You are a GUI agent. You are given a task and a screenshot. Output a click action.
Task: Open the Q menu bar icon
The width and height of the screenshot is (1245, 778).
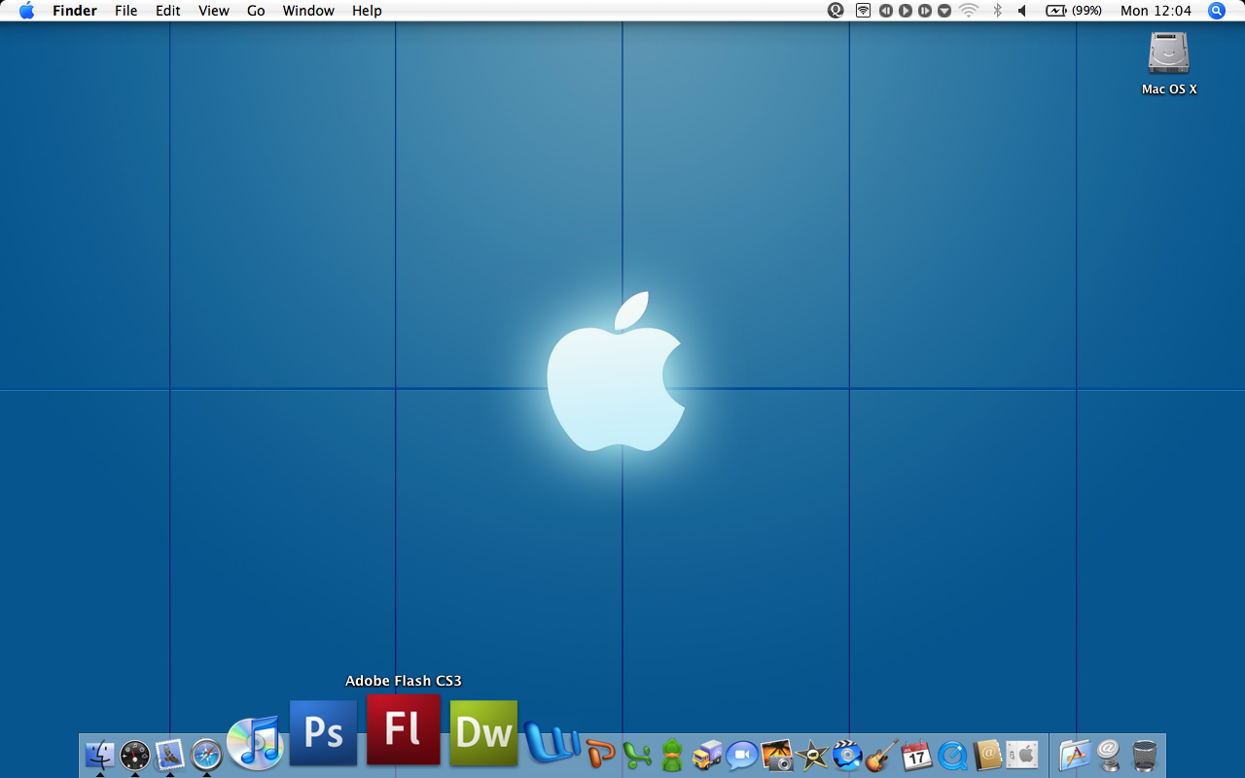click(836, 11)
